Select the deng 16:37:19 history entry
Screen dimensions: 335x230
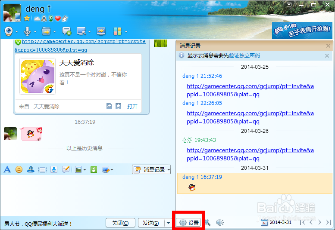click(255, 183)
